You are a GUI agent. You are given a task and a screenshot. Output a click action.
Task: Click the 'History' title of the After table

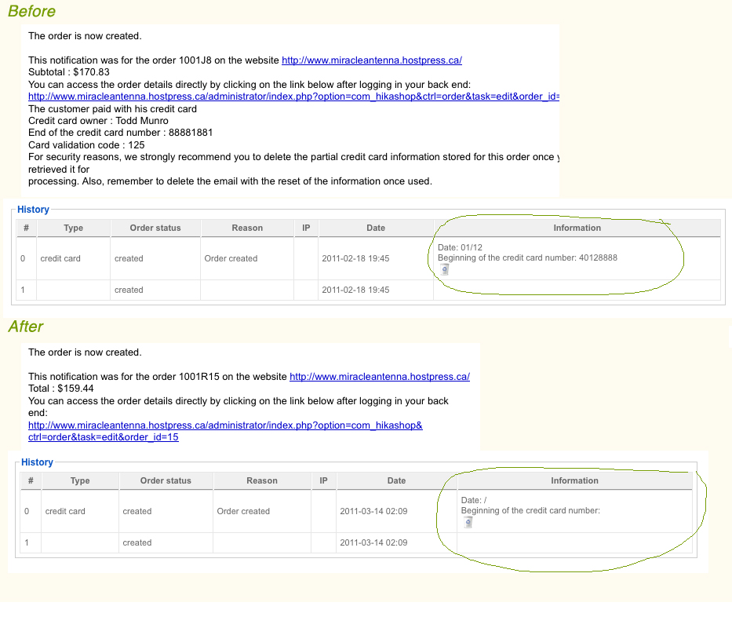point(37,462)
